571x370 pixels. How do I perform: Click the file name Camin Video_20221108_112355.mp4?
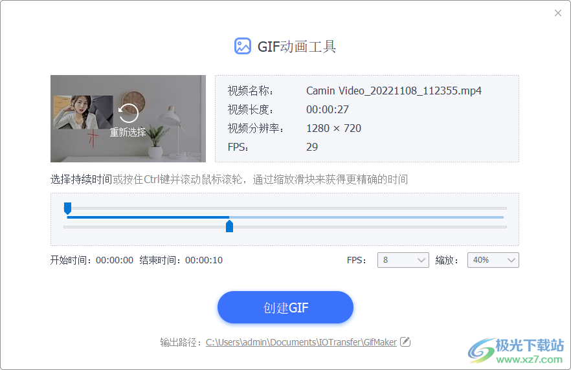point(394,91)
